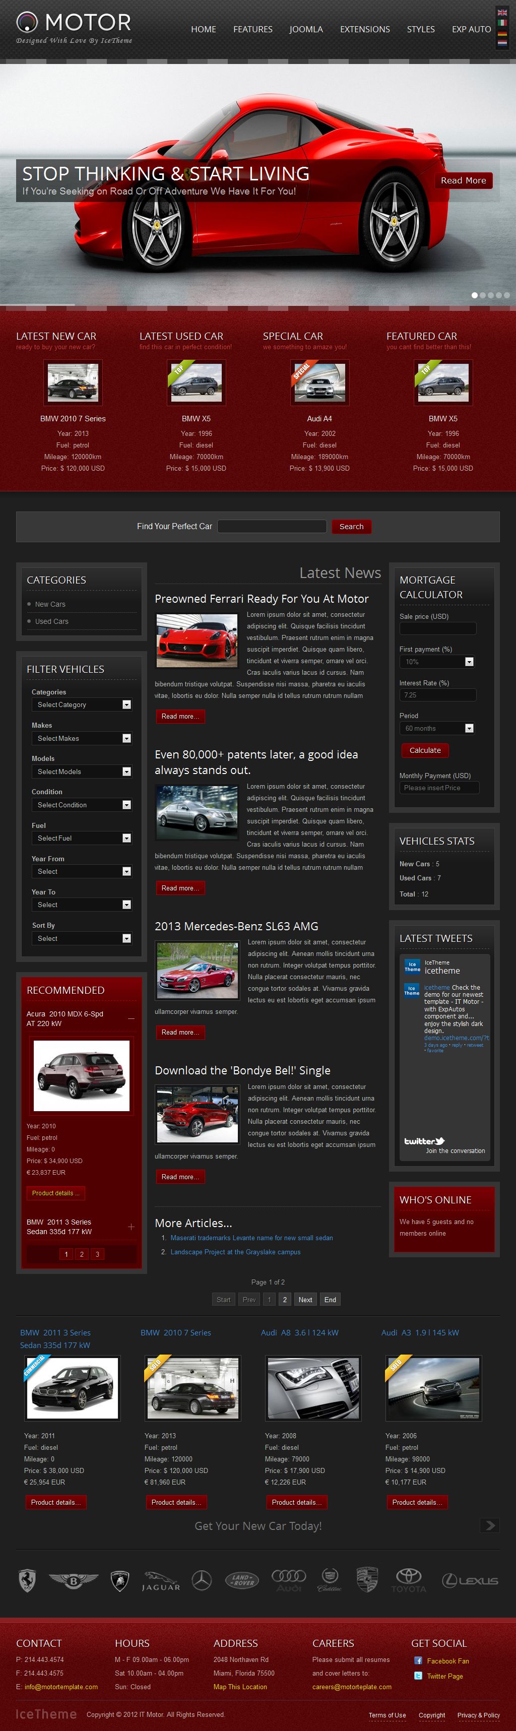Open the Used Cars category
This screenshot has height=1731, width=516.
click(52, 621)
